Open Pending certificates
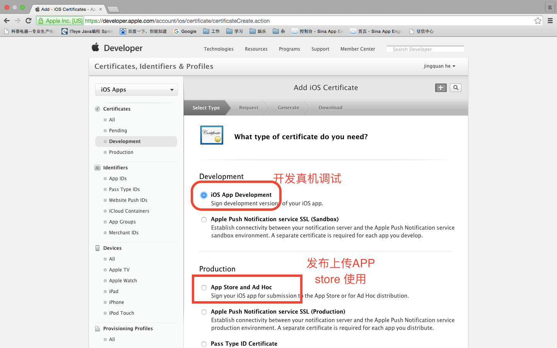This screenshot has height=348, width=557. coord(118,131)
